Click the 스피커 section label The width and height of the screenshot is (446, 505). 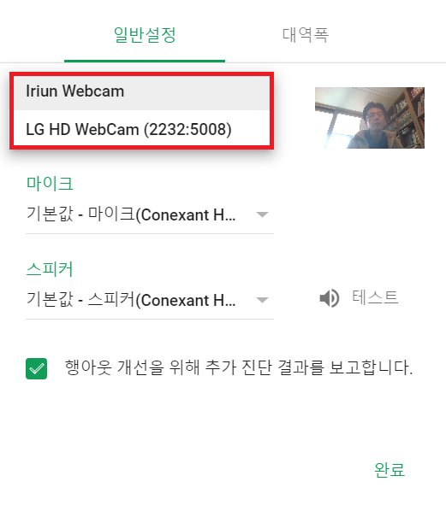point(50,269)
